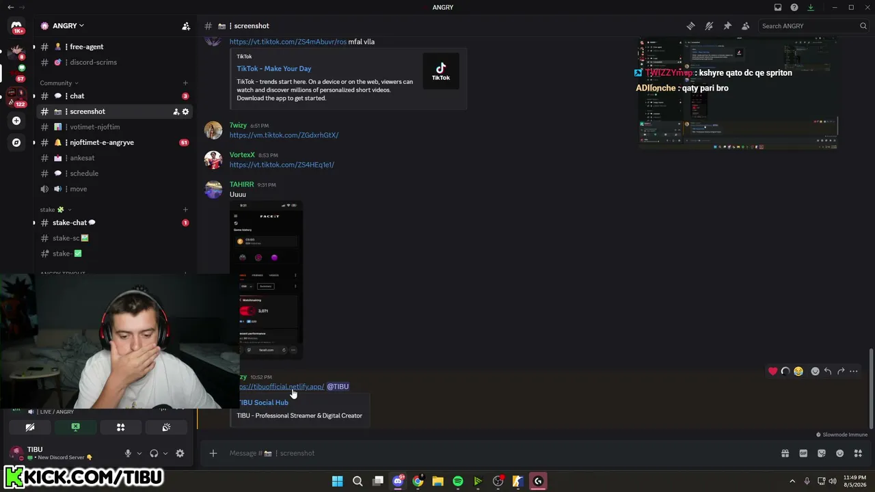Mute the microphone
Viewport: 875px width, 492px height.
[128, 453]
